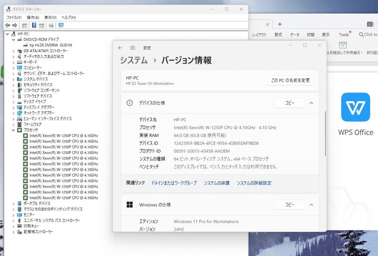This screenshot has height=256, width=378.
Task: Collapse the デバイスの仕様 section chevron
Action: point(311,103)
